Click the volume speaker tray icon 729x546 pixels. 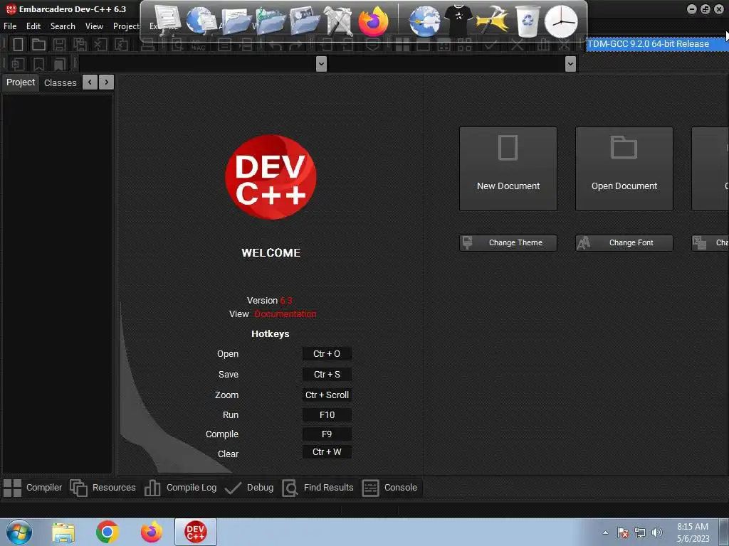(x=656, y=532)
